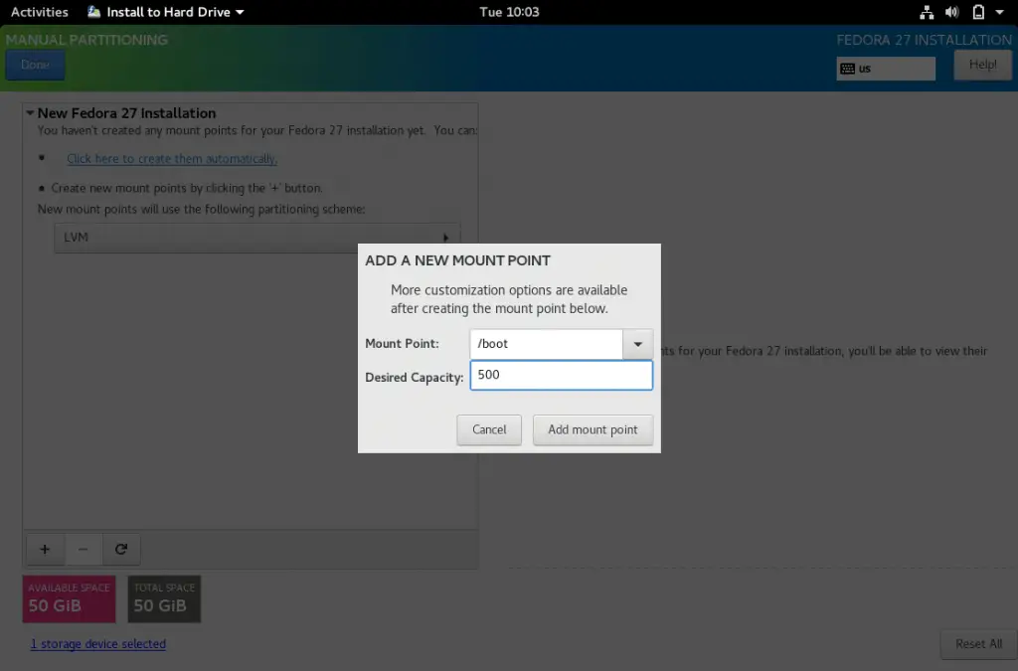Click the Help! button
The image size is (1018, 671).
coord(982,65)
